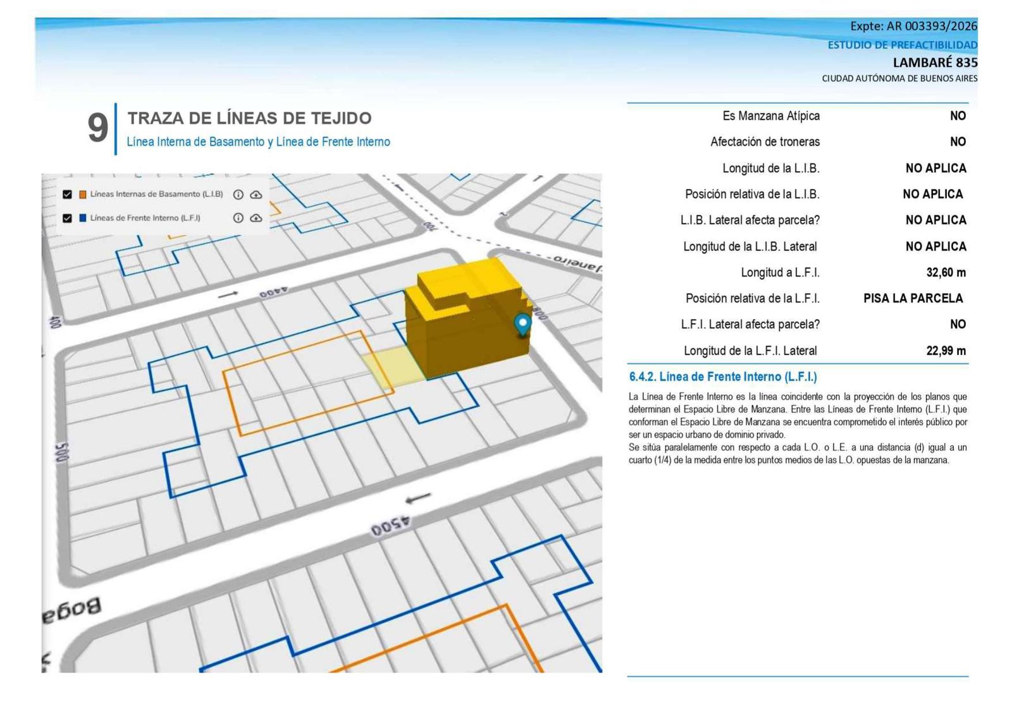Image resolution: width=1012 pixels, height=714 pixels.
Task: Click the direction arrow near 4400 street
Action: (228, 294)
